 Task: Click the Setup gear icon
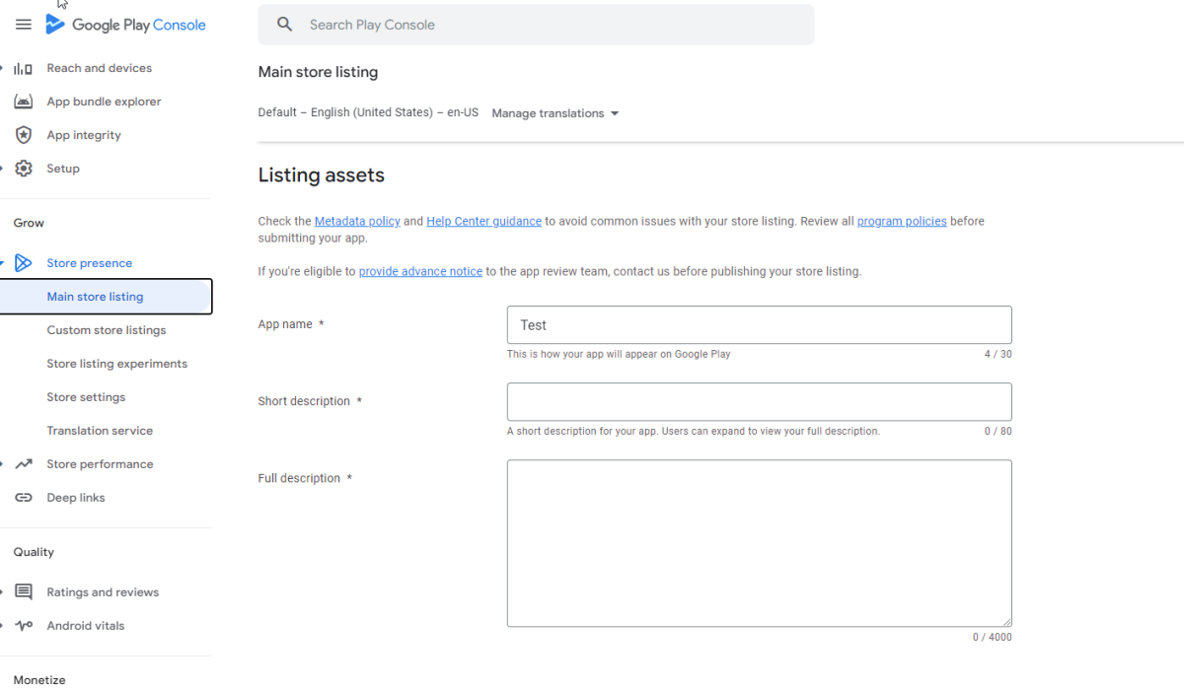(25, 168)
